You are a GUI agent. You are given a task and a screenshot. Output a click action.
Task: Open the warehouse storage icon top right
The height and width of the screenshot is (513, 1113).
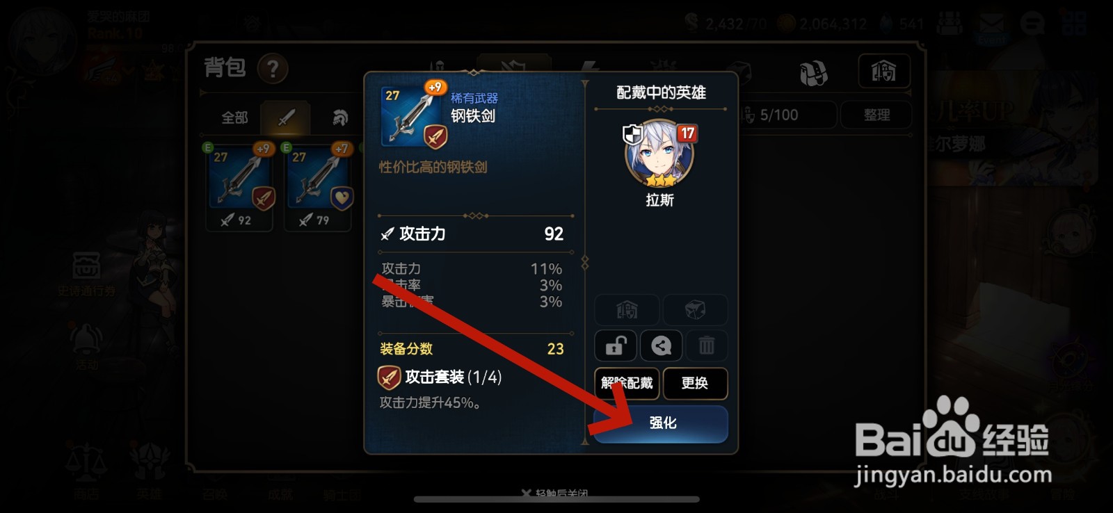pyautogui.click(x=883, y=70)
